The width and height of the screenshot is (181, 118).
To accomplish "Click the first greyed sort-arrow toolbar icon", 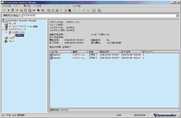I will click(75, 10).
